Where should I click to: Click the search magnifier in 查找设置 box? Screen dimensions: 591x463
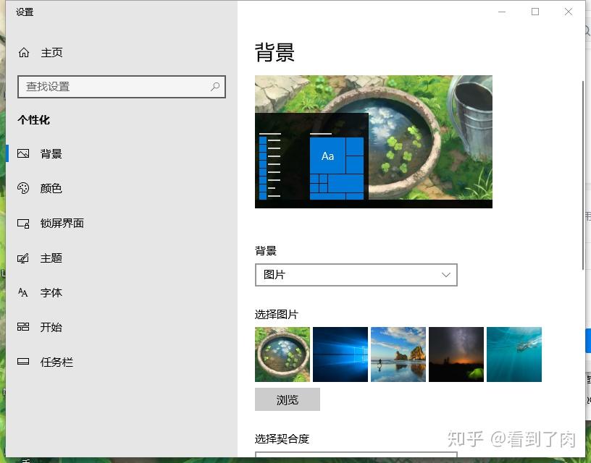click(214, 86)
